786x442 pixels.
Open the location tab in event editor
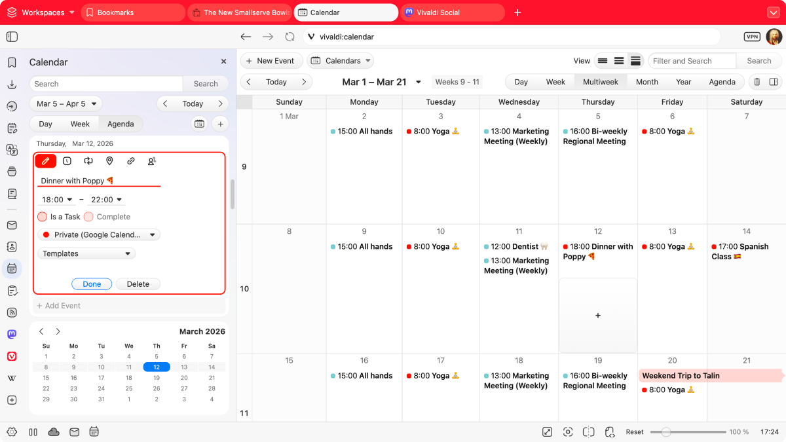109,161
